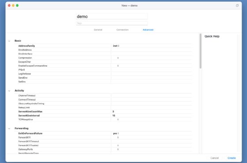The height and width of the screenshot is (163, 247).
Task: Click the Tags input field
Action: [112, 23]
